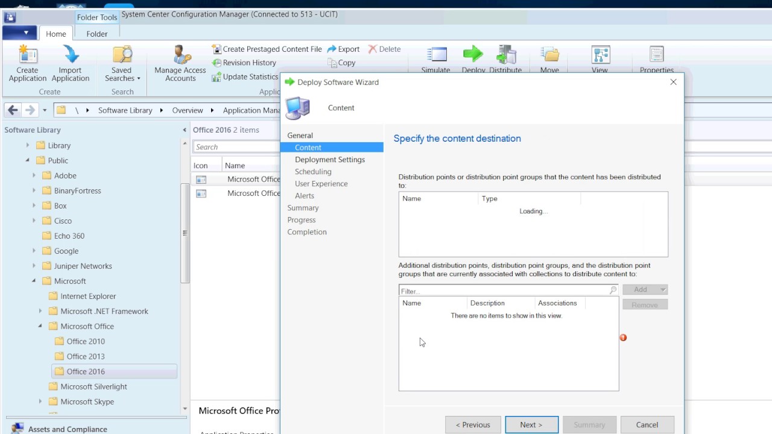Click the filter magnifier search icon

[613, 291]
